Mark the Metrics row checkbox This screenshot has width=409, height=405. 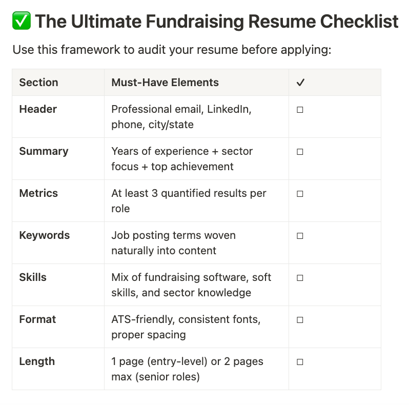[x=300, y=194]
